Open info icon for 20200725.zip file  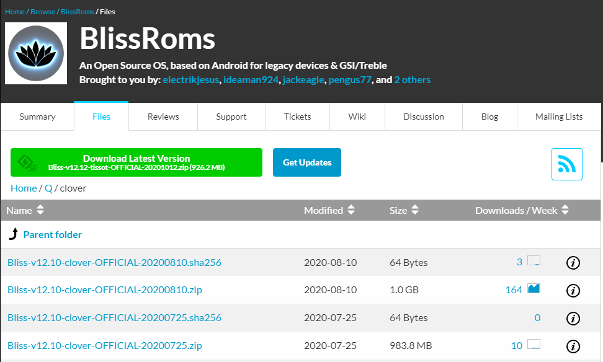[573, 347]
